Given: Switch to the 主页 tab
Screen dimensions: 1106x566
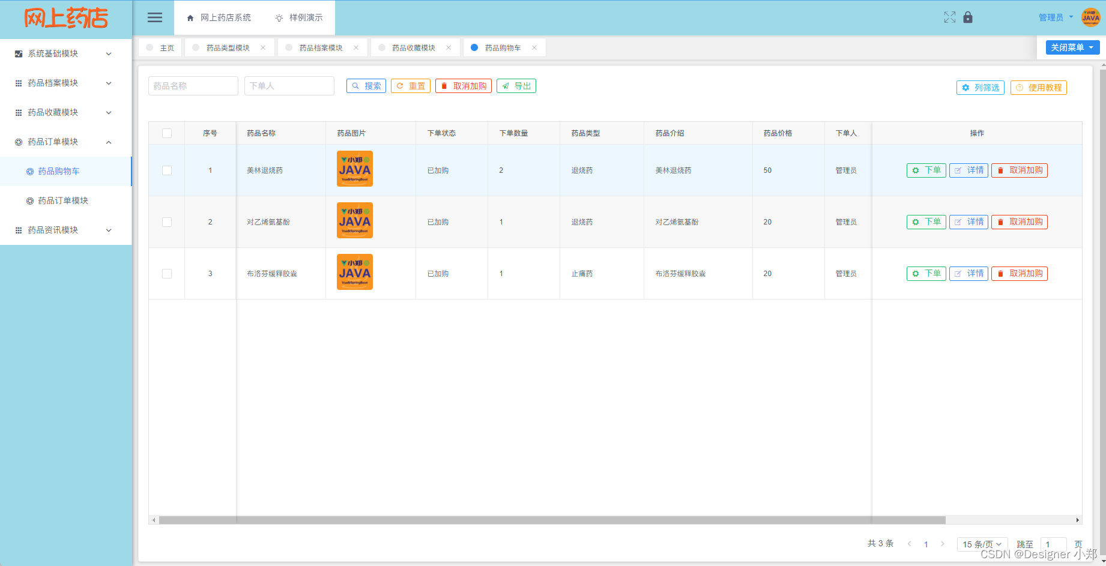Looking at the screenshot, I should [160, 47].
